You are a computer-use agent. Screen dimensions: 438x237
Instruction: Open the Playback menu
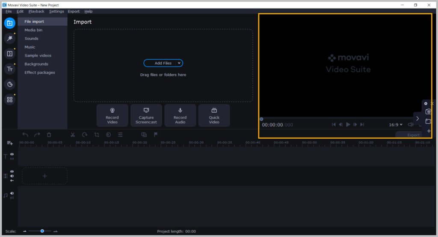pos(36,12)
